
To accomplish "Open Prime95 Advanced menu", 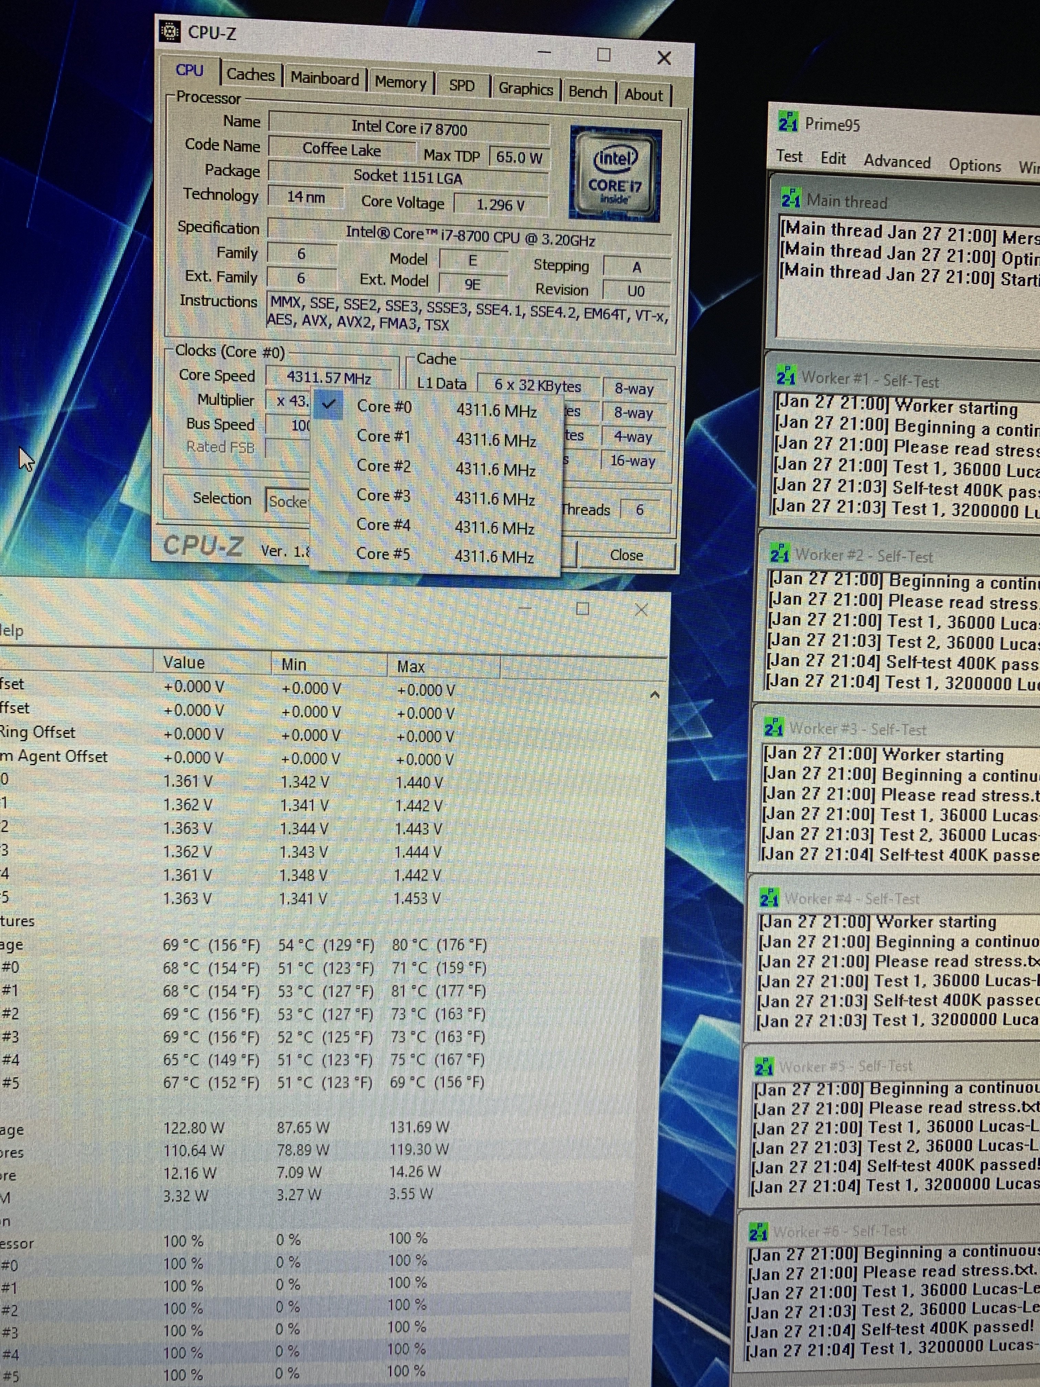I will pyautogui.click(x=897, y=162).
